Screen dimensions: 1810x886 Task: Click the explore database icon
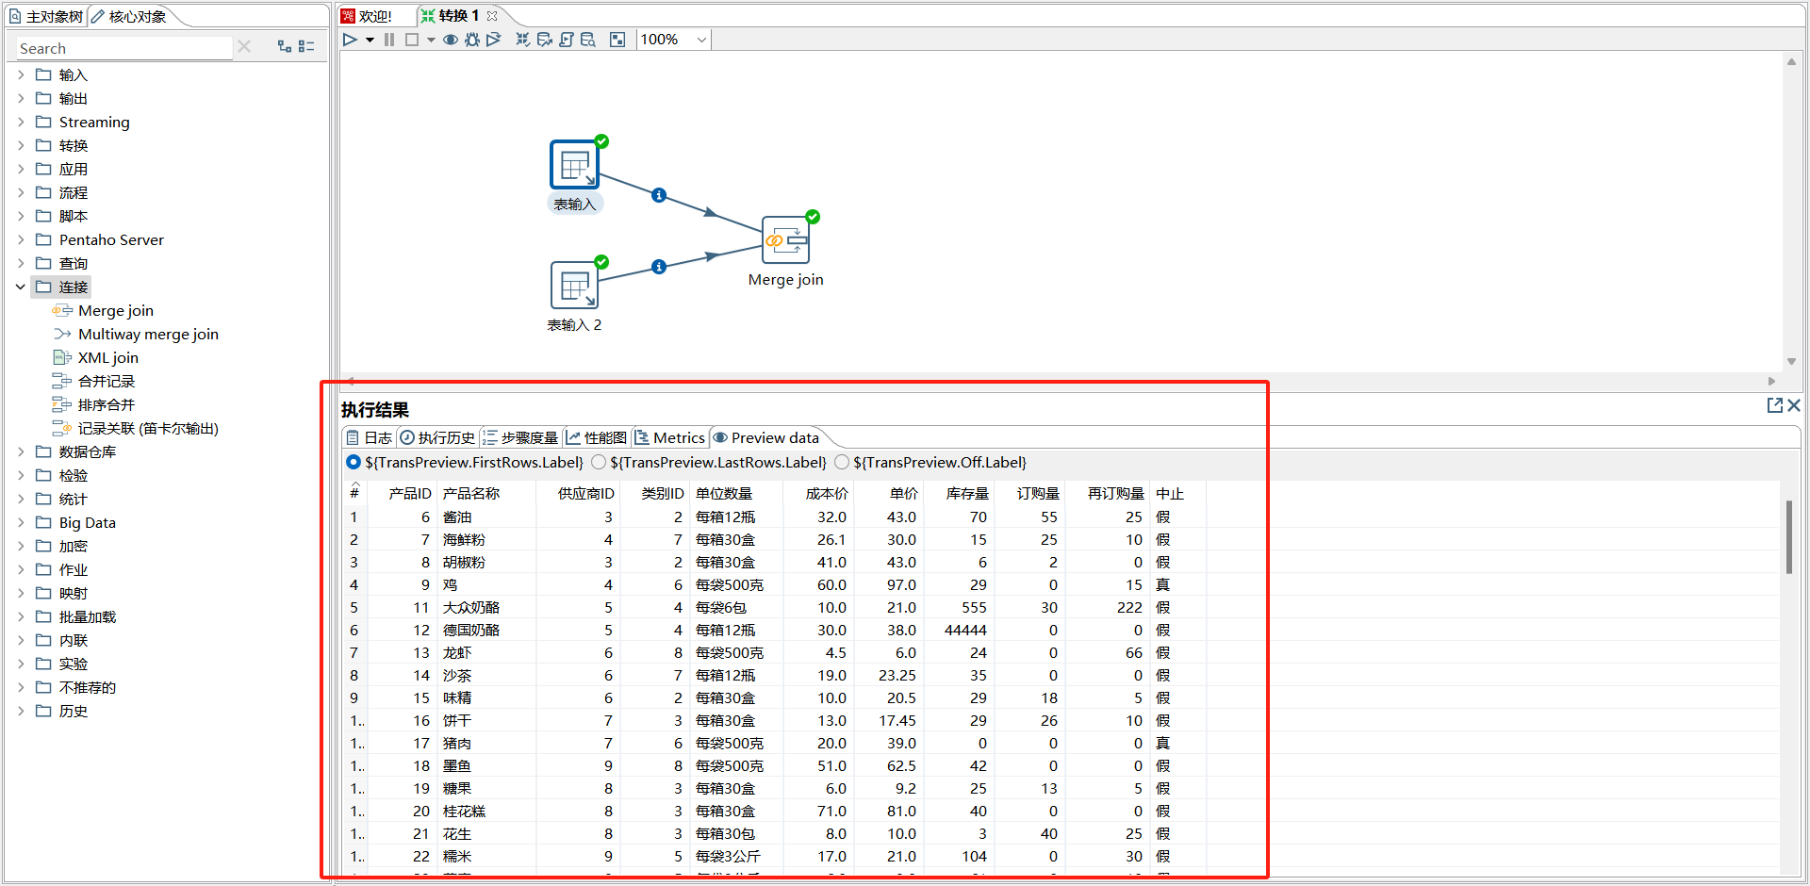pyautogui.click(x=588, y=40)
